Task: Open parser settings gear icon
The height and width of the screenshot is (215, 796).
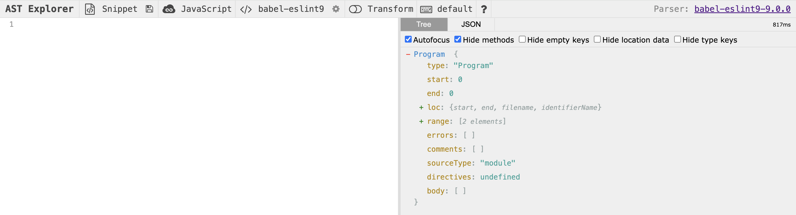Action: (x=336, y=9)
